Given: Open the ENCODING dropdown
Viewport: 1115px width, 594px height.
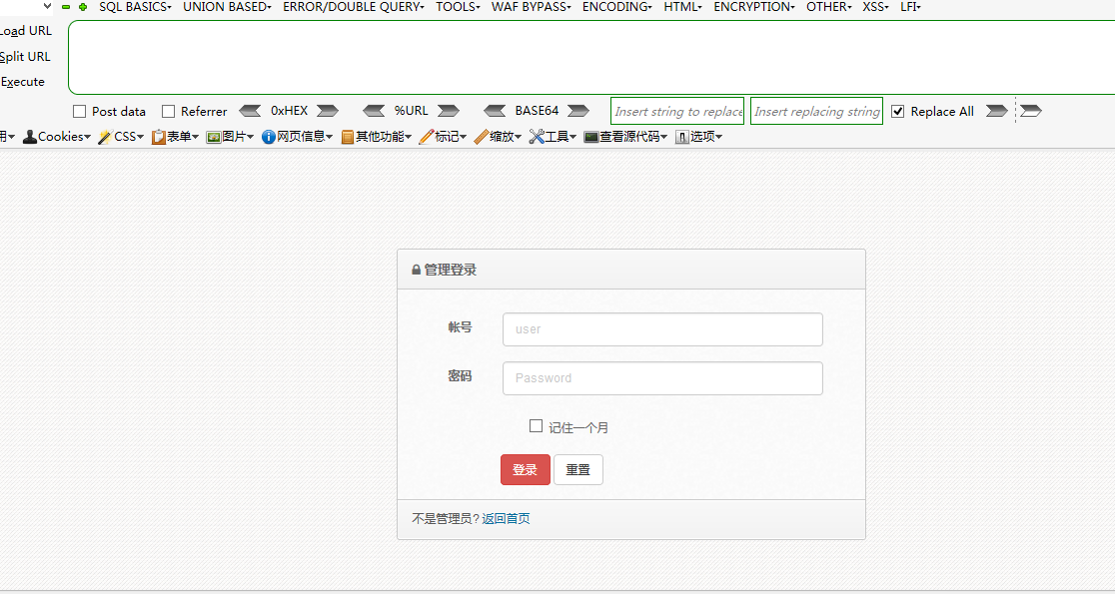Looking at the screenshot, I should click(616, 7).
